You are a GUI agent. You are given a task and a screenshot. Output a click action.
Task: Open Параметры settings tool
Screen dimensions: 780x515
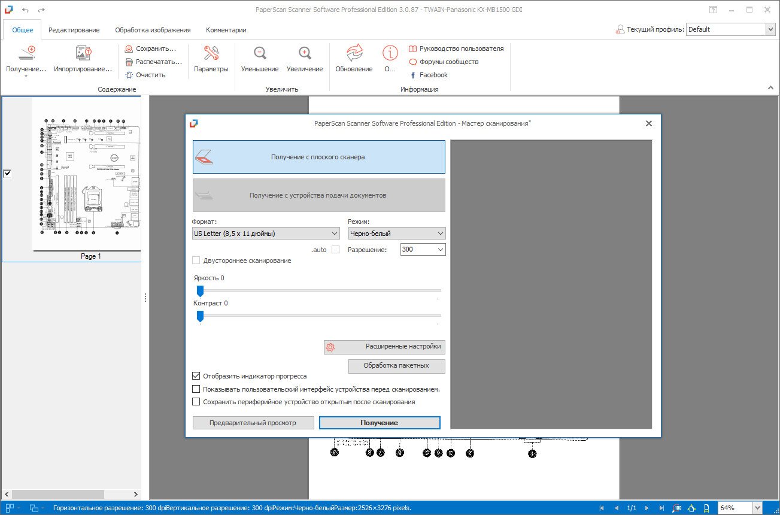211,54
